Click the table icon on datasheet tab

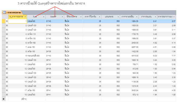pos(4,12)
